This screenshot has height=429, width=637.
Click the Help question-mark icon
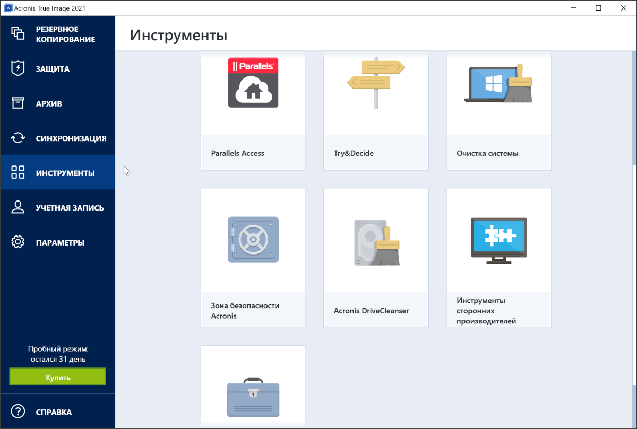coord(18,412)
